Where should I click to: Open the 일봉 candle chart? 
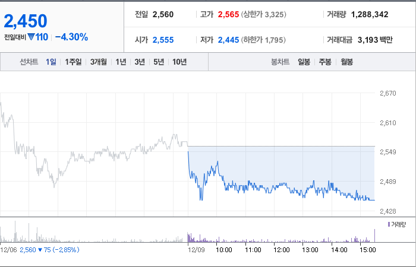[304, 62]
